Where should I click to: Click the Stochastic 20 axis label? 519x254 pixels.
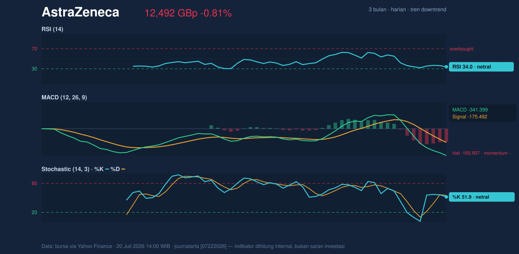click(34, 213)
